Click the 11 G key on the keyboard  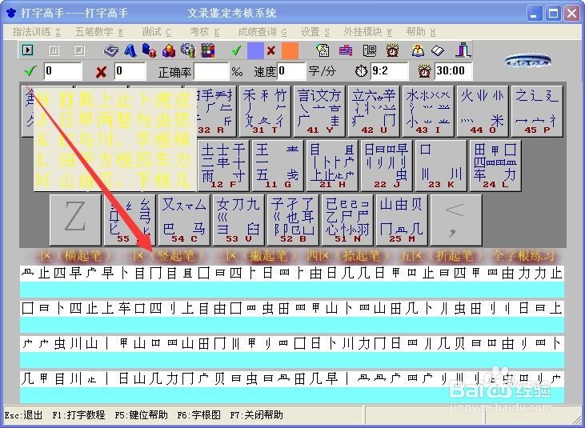(x=278, y=166)
